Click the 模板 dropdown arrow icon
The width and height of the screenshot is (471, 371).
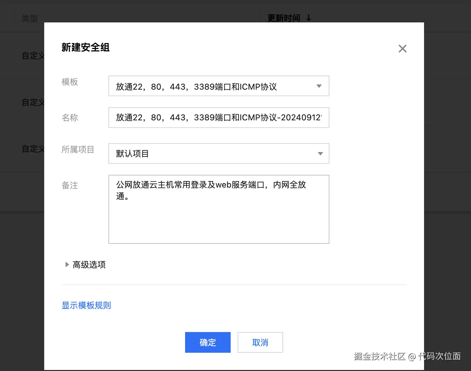[x=319, y=86]
